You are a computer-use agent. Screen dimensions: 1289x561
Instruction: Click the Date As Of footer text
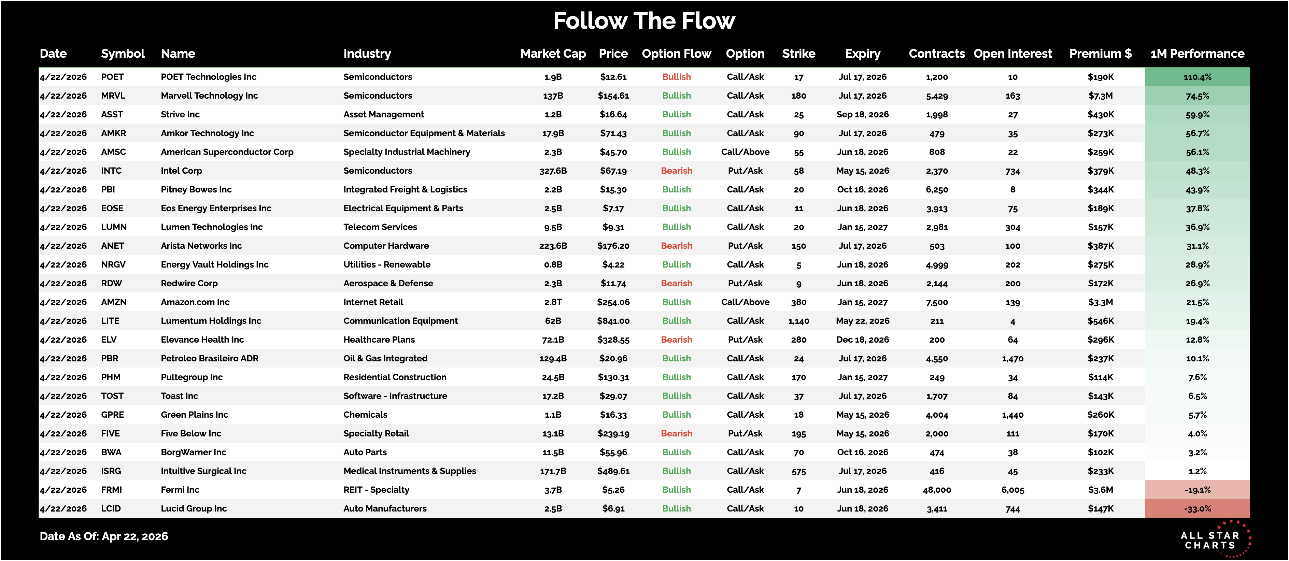(103, 536)
